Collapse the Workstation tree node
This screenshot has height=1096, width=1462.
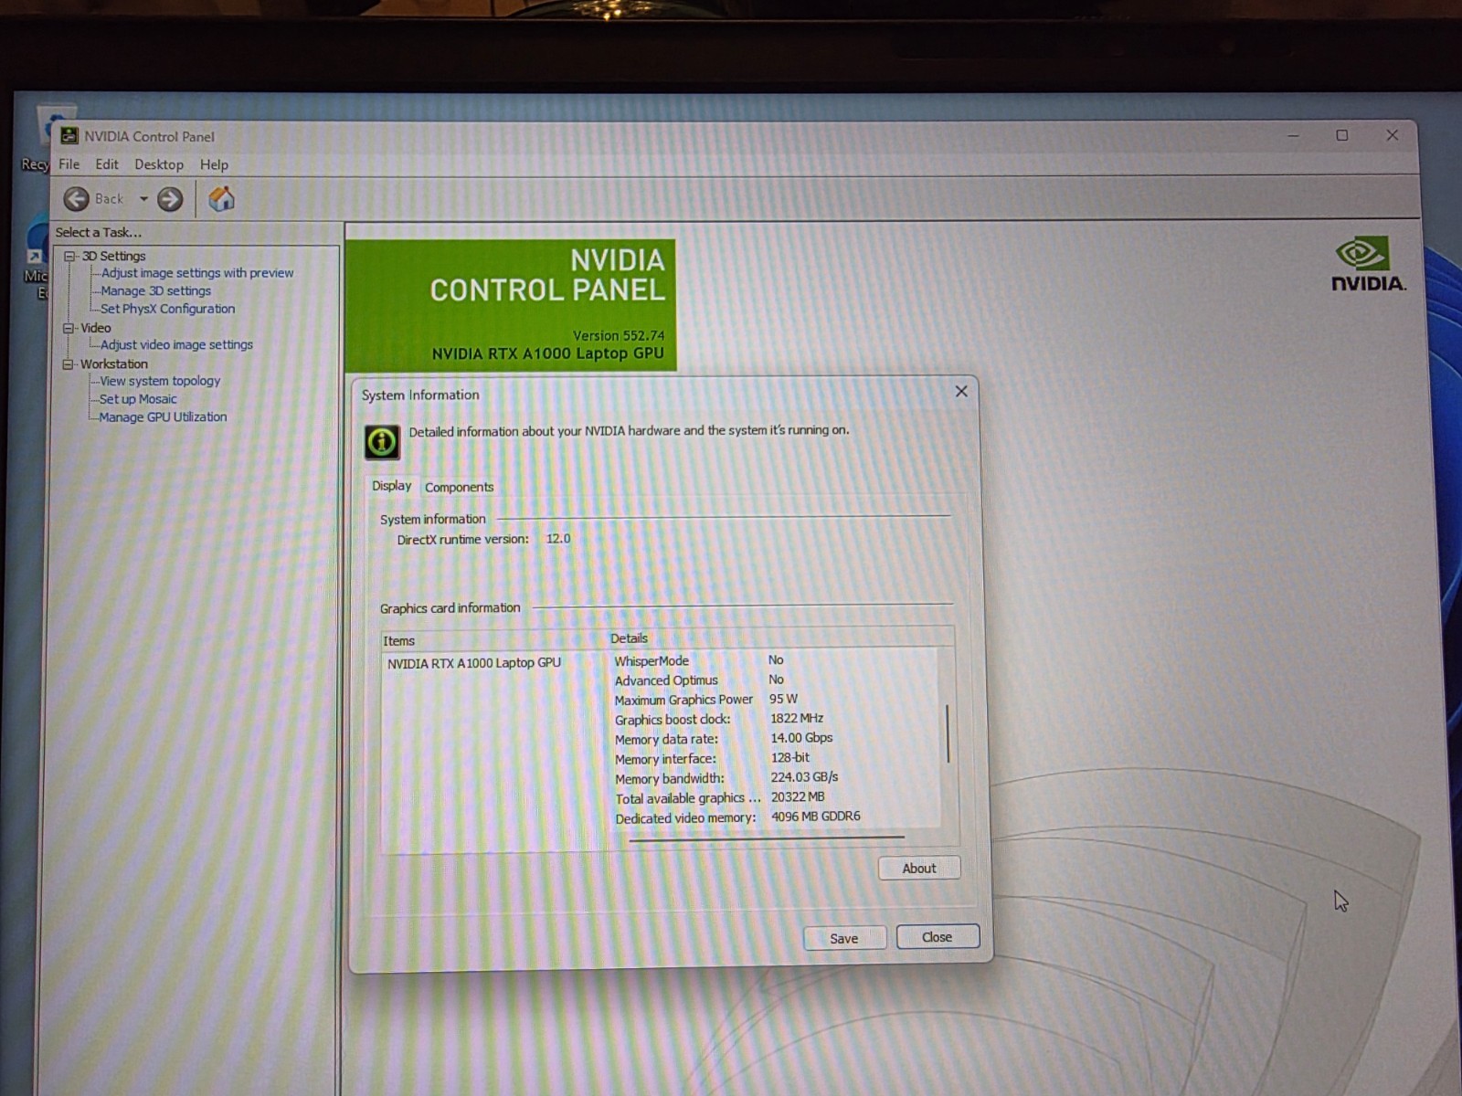(69, 364)
